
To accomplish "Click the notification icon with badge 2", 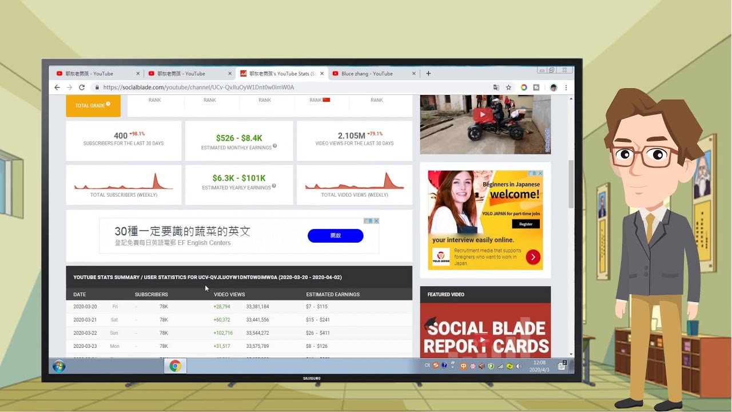I will (x=562, y=365).
